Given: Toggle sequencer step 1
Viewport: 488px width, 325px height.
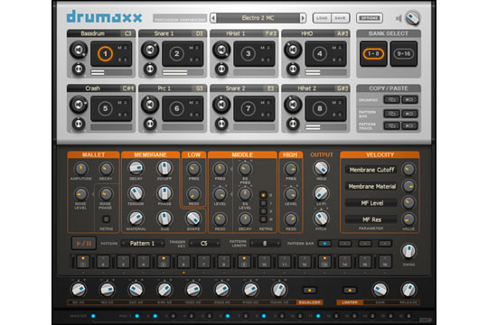Looking at the screenshot, I should pos(83,262).
